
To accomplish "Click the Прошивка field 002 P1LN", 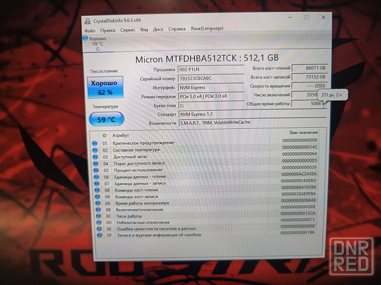I will coord(210,69).
